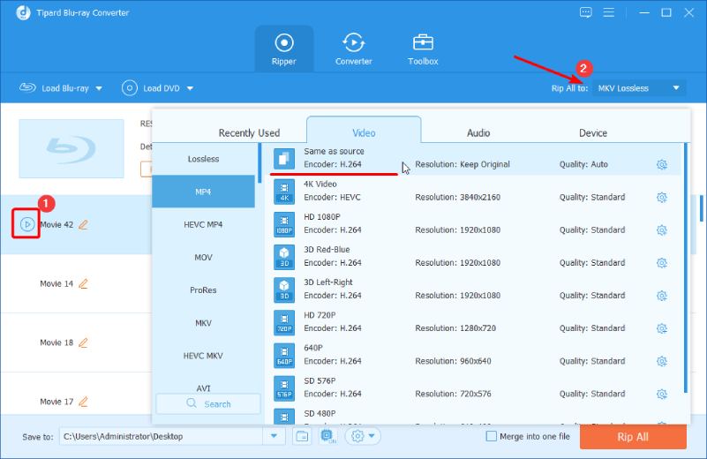Click the Save to path field
707x459 pixels.
tap(161, 436)
